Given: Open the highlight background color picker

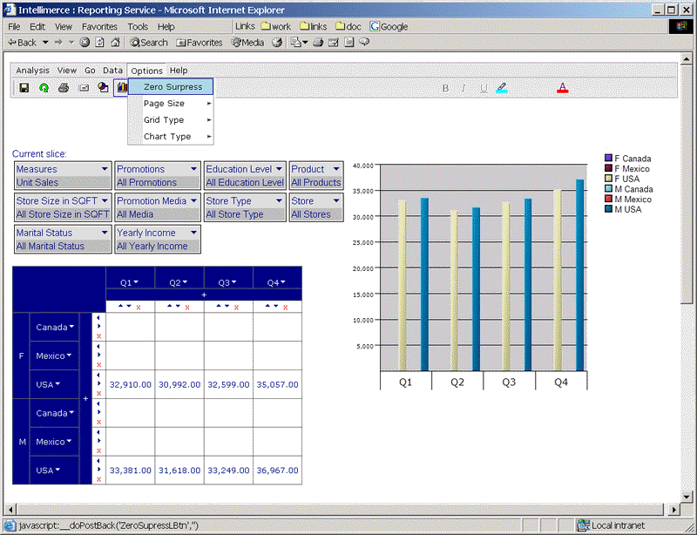Looking at the screenshot, I should [502, 88].
